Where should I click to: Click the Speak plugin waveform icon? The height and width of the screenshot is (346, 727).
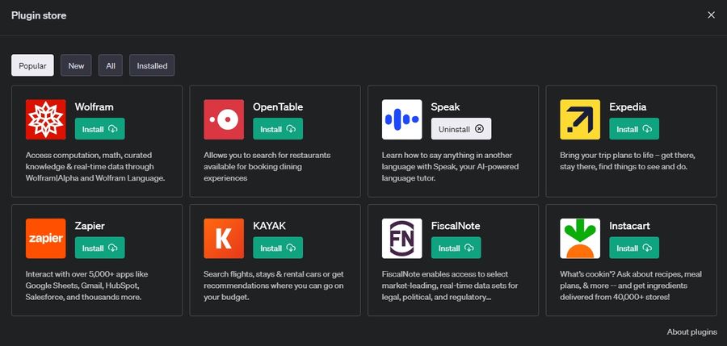[x=401, y=119]
